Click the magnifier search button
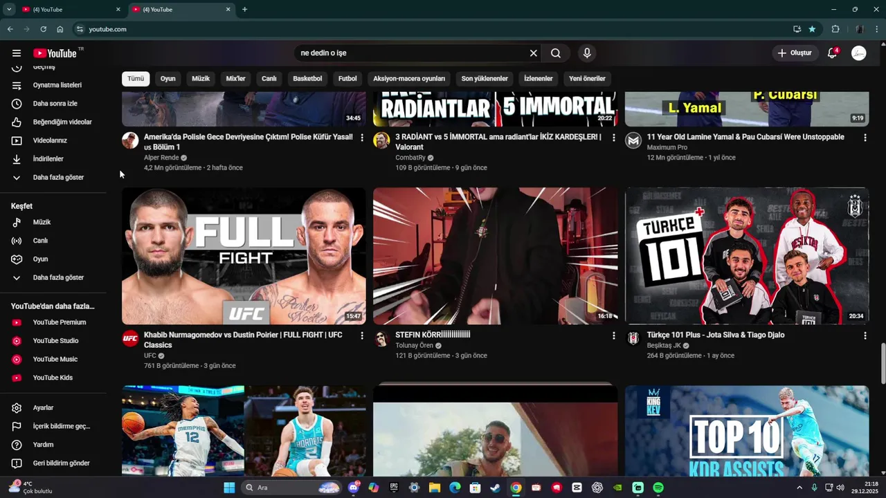886x498 pixels. pyautogui.click(x=556, y=53)
